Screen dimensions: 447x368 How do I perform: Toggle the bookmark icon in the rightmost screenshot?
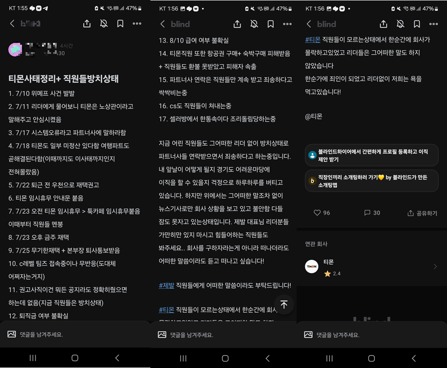coord(417,24)
